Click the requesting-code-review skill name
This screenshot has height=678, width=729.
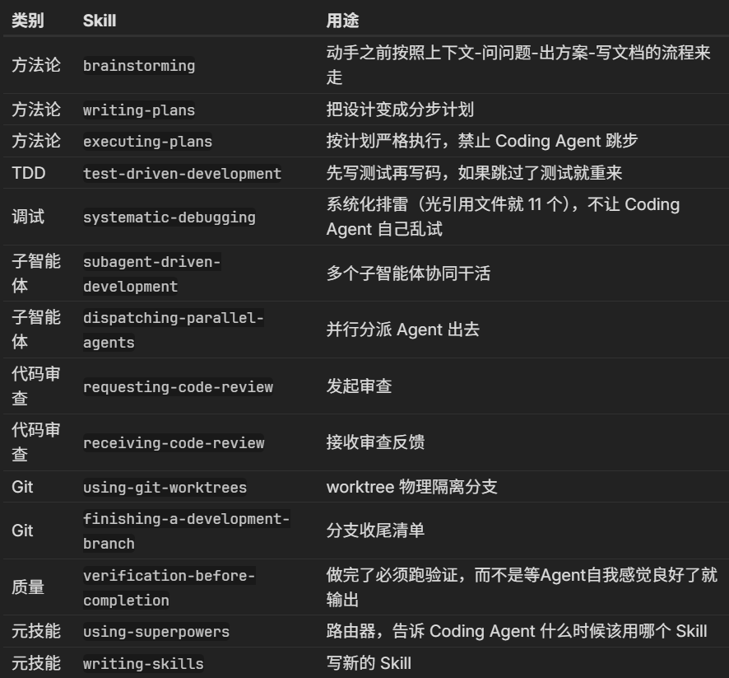click(178, 387)
